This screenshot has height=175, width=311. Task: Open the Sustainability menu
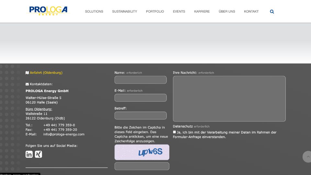[124, 12]
